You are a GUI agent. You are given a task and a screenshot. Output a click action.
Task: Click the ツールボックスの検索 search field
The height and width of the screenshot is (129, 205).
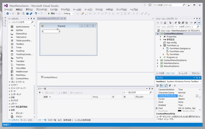[20, 22]
